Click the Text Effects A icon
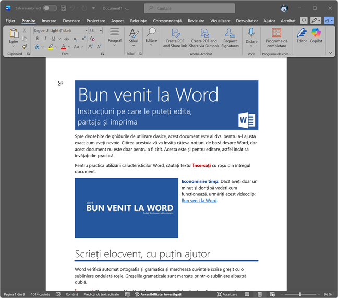The image size is (338, 298). [x=37, y=47]
